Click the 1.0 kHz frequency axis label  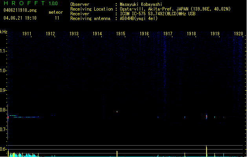pyautogui.click(x=3, y=71)
